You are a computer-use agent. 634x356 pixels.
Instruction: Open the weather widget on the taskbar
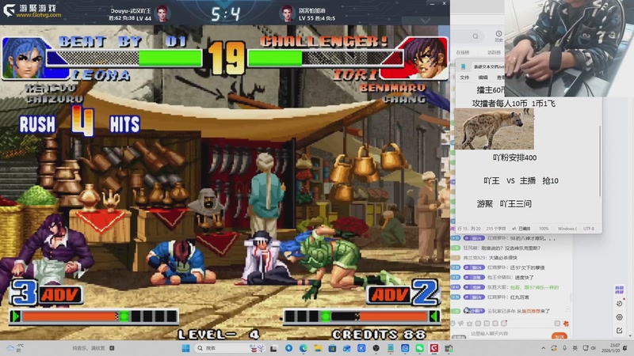13,348
